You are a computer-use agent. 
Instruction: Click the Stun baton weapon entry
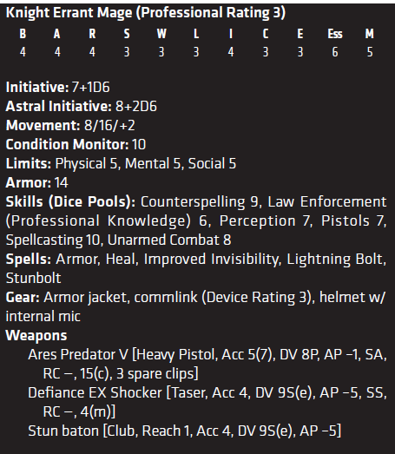184,431
